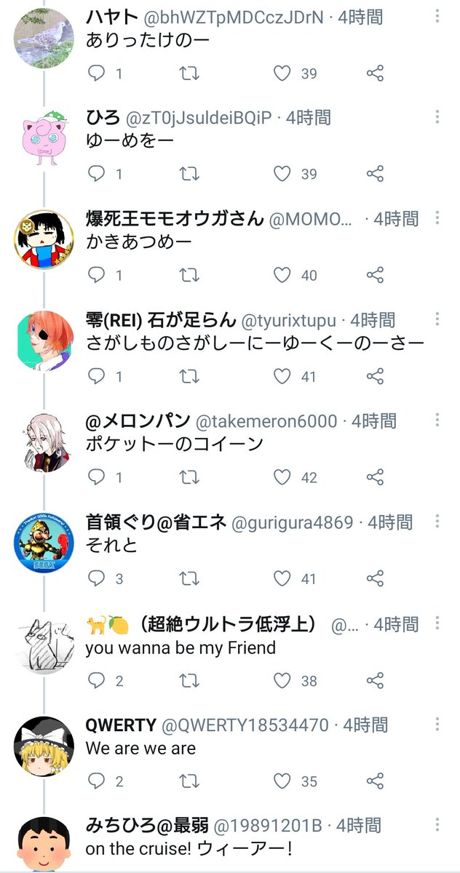Reply to 爆死王モモオウガさん's tweet

tap(97, 275)
